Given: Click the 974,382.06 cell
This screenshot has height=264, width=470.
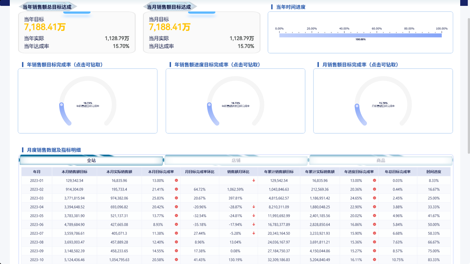Looking at the screenshot, I should click(x=119, y=198).
